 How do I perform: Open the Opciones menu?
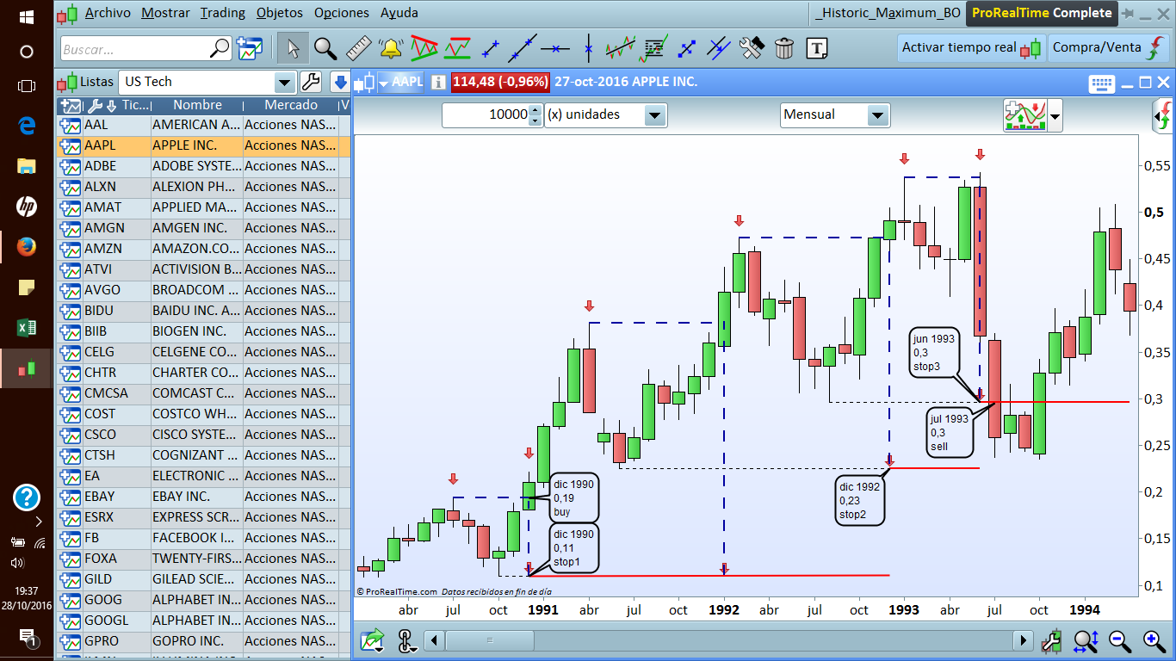pos(341,13)
